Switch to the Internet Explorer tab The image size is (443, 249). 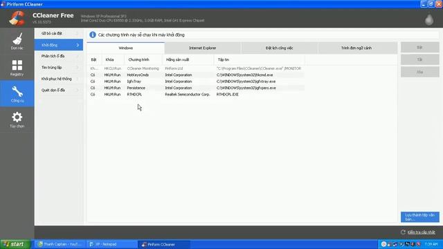203,48
